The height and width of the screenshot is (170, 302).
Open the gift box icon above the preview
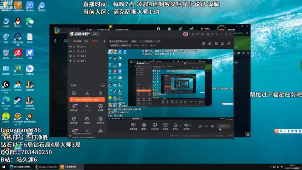pyautogui.click(x=203, y=43)
